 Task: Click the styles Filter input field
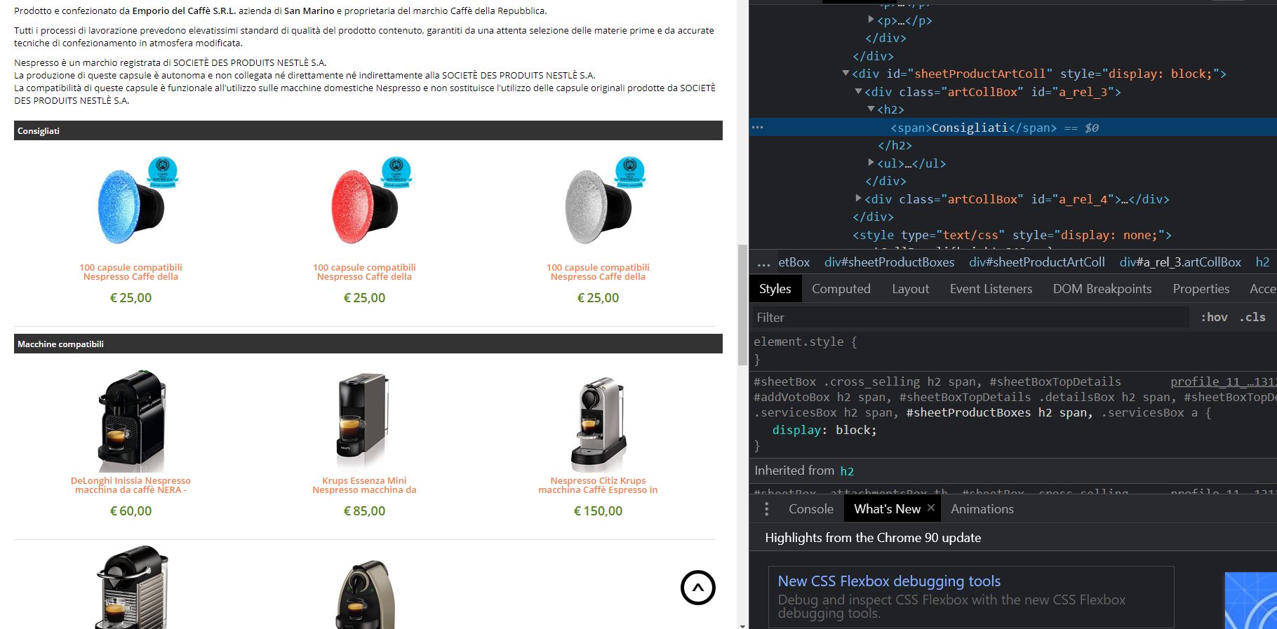971,318
